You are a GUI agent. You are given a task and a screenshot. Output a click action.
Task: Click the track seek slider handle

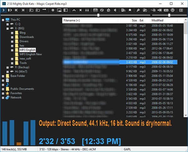98,15
